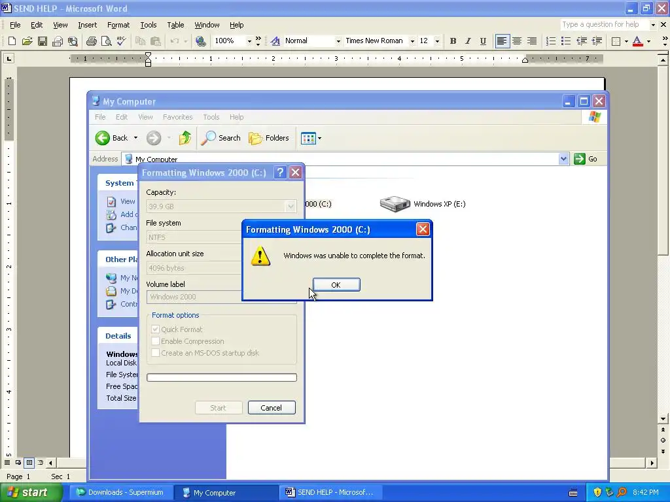
Task: Click the format progress bar
Action: tap(222, 377)
